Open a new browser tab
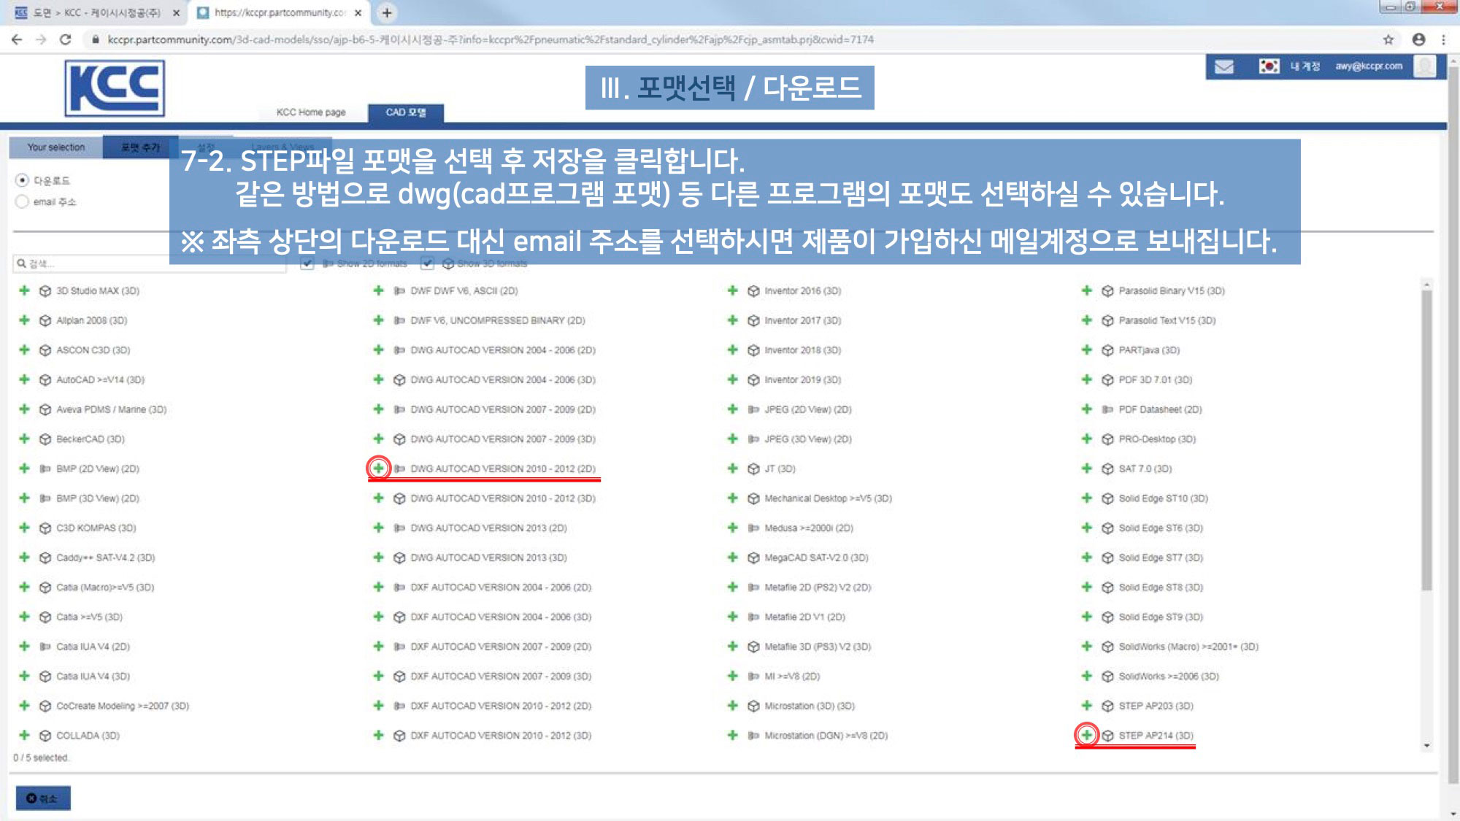 point(387,12)
